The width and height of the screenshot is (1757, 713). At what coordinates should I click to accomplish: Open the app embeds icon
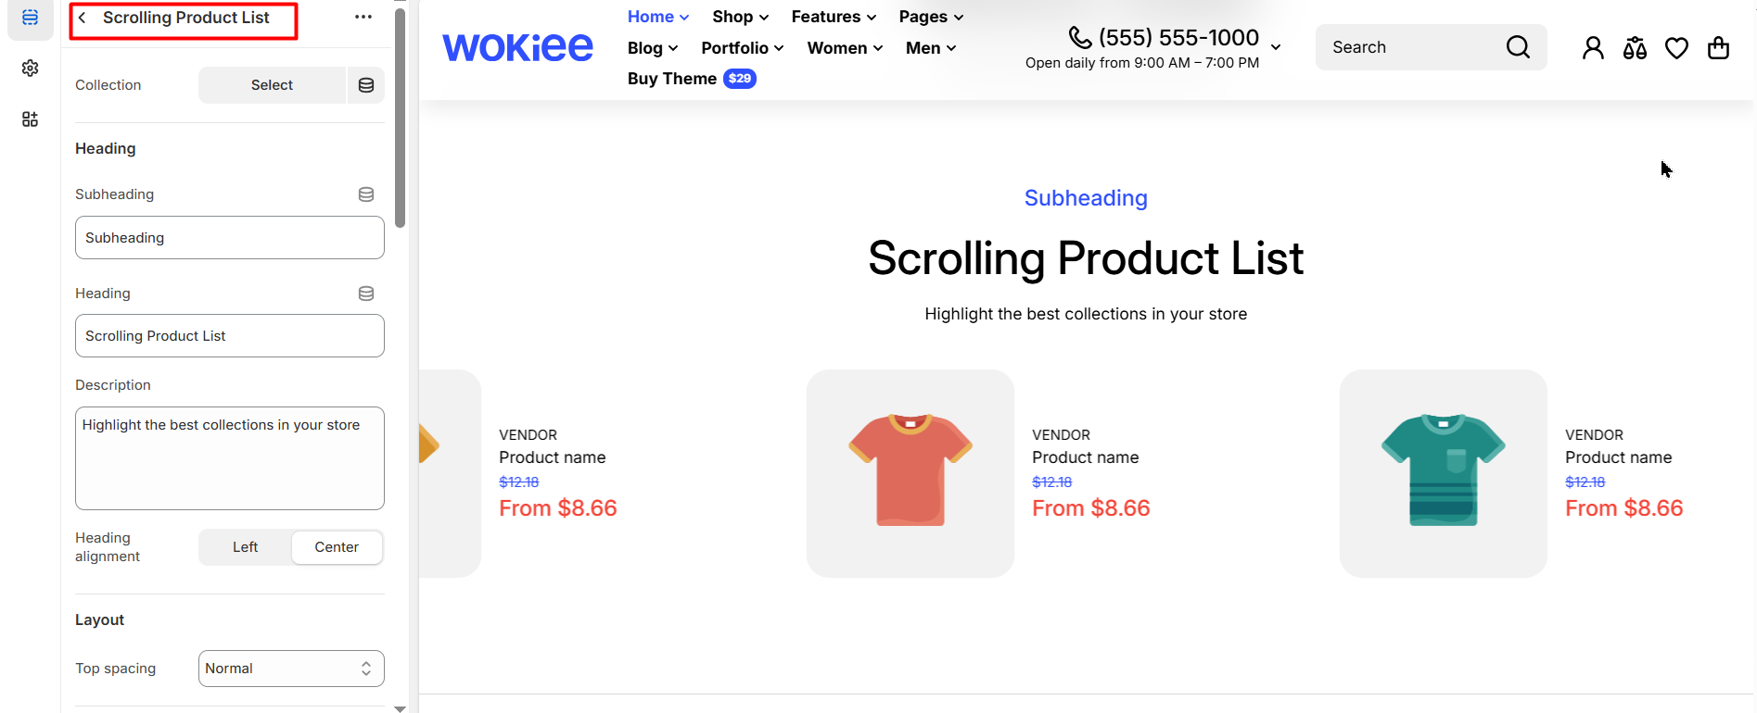pos(30,119)
